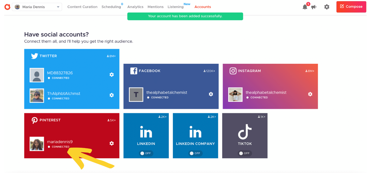Click the MD88327826 default avatar

[x=37, y=75]
